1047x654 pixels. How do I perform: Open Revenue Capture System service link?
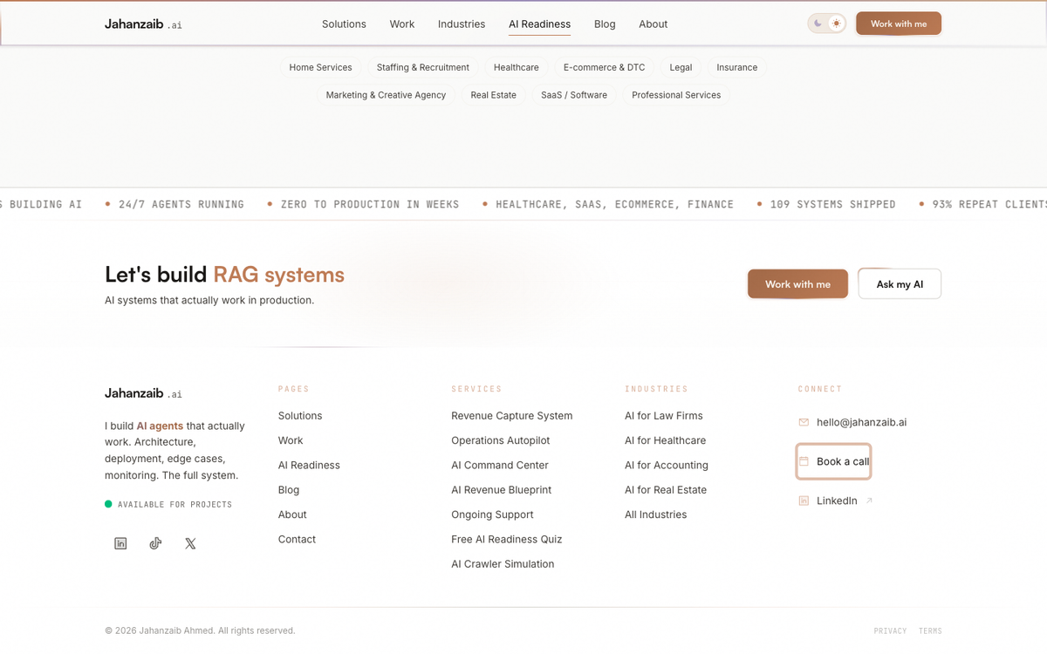[512, 416]
